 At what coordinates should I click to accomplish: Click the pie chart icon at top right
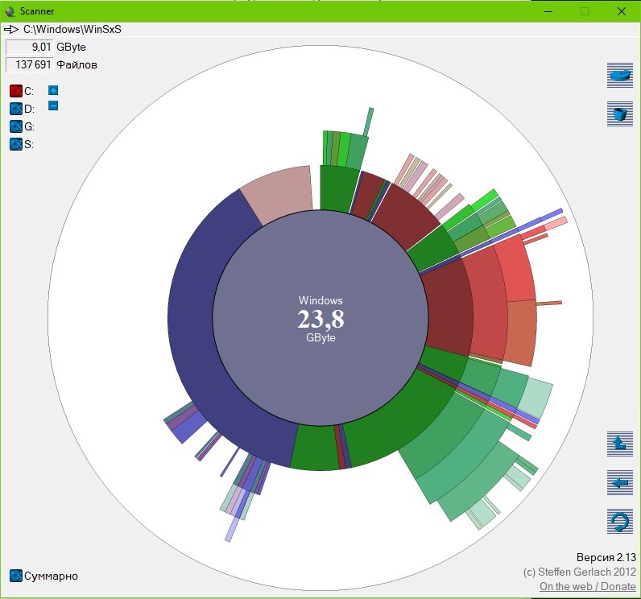click(x=619, y=75)
